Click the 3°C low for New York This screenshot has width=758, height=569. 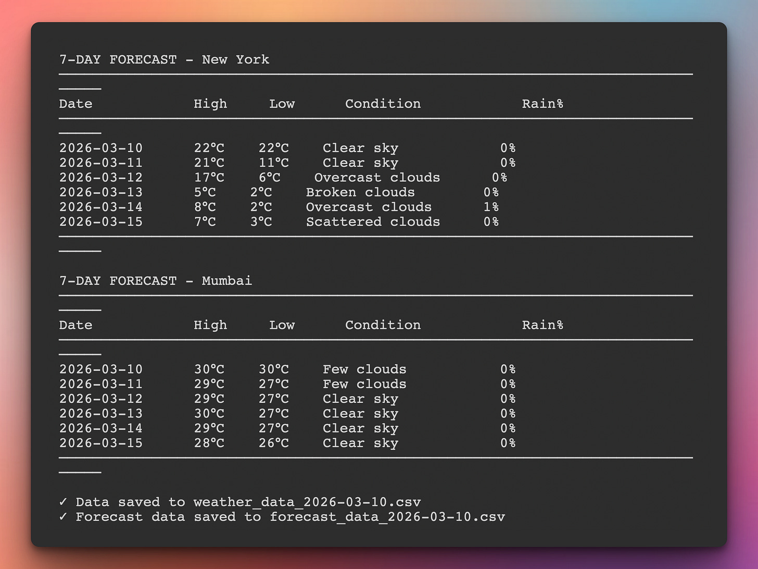261,222
